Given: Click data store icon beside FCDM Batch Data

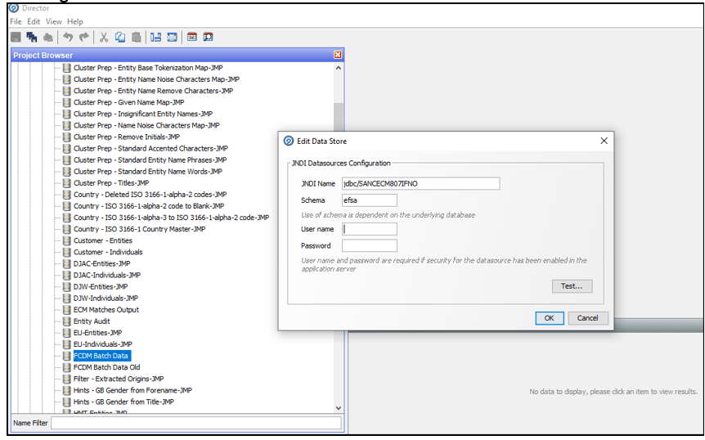Looking at the screenshot, I should click(66, 356).
